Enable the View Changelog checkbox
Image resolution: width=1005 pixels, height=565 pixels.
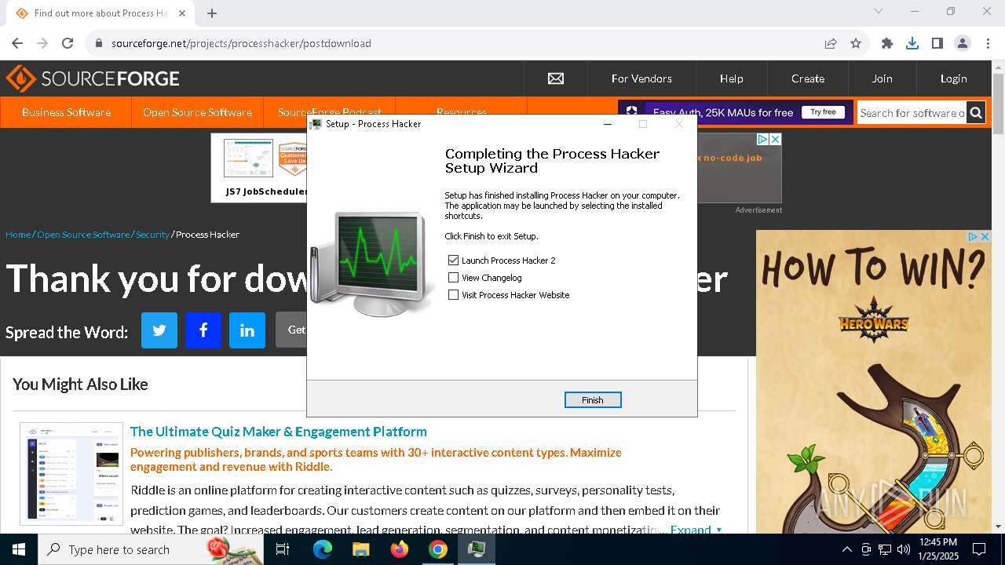coord(453,278)
